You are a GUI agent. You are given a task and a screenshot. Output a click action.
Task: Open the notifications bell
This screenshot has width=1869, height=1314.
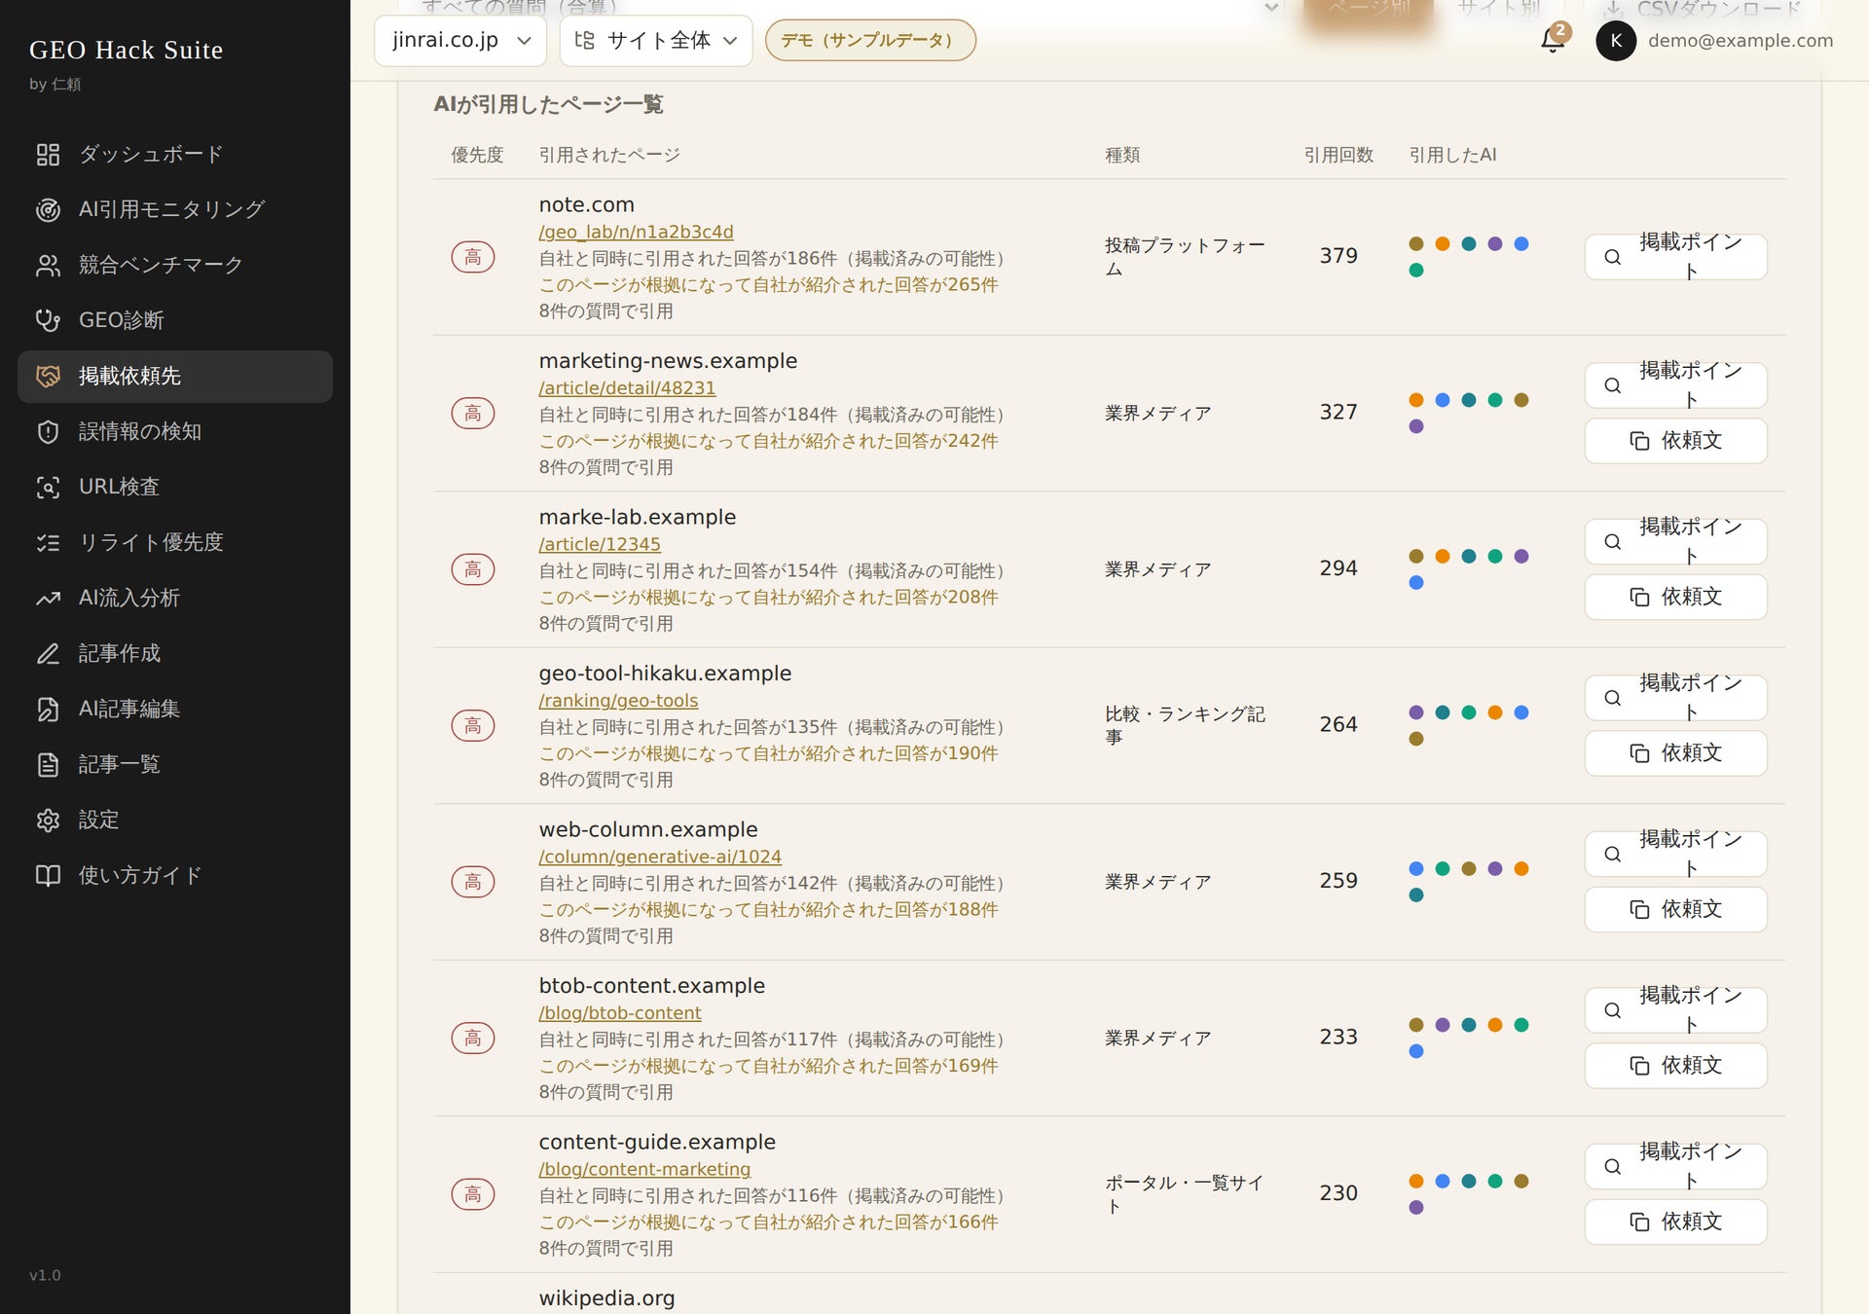click(x=1553, y=40)
